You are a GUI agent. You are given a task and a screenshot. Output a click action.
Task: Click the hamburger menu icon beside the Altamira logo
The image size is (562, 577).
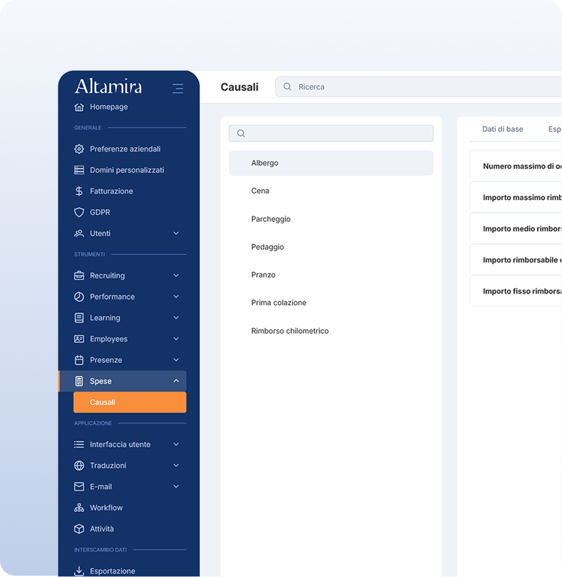click(177, 88)
